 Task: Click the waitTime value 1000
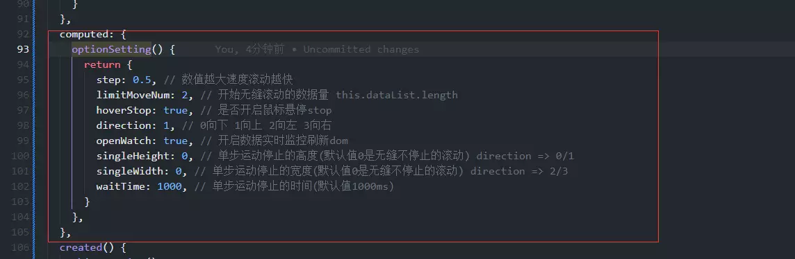pos(170,186)
